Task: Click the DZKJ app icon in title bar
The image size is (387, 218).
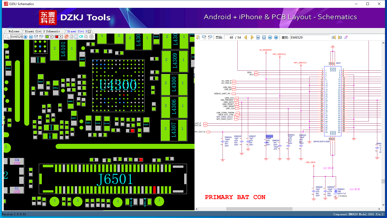Action: pos(6,4)
